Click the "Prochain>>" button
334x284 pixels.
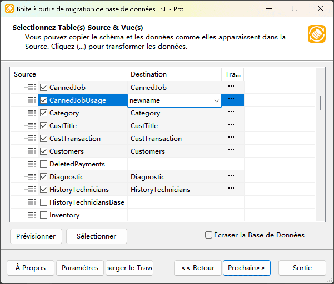246,268
